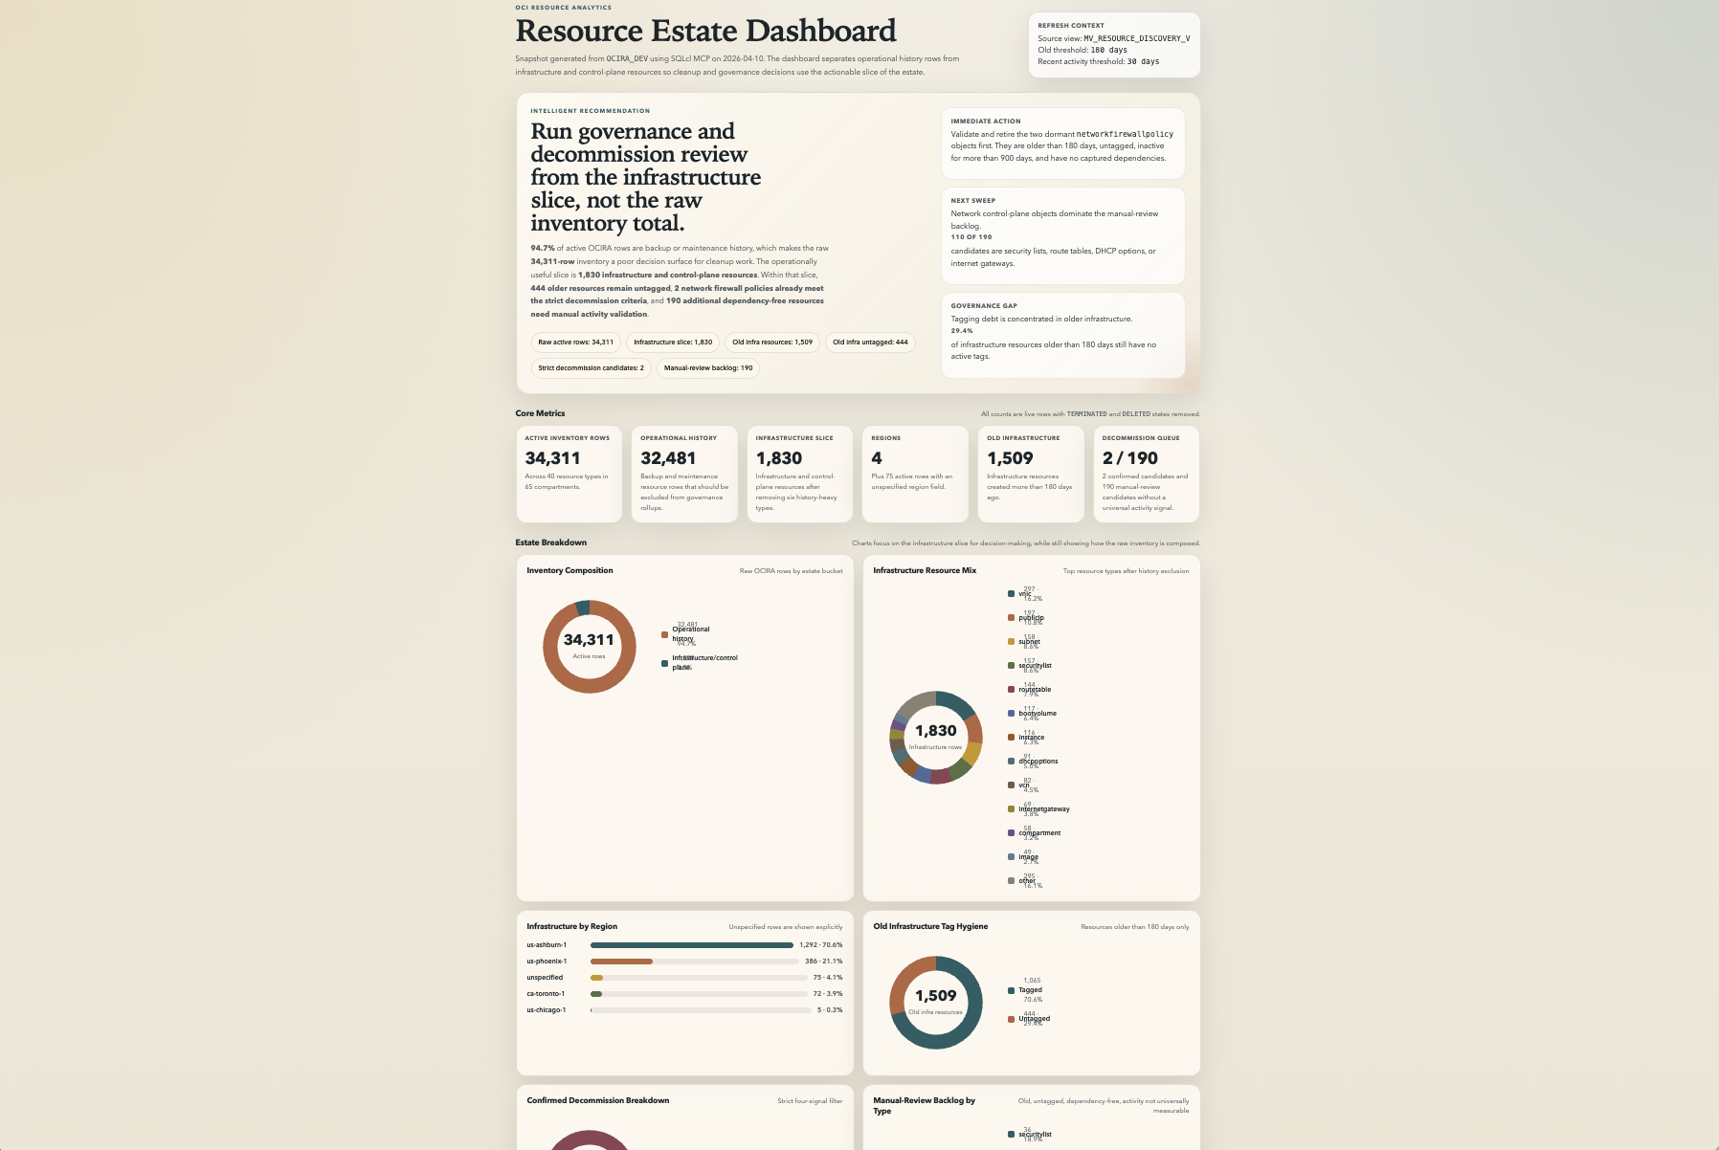Screen dimensions: 1719x1150
Task: Select the Tagged legend swatch
Action: pyautogui.click(x=1011, y=991)
